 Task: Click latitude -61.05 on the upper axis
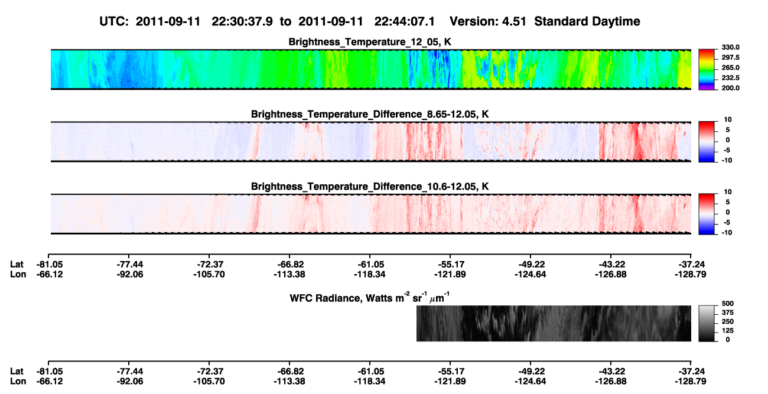tap(370, 264)
